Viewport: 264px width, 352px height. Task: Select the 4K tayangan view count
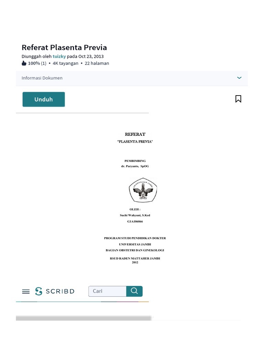coord(65,63)
